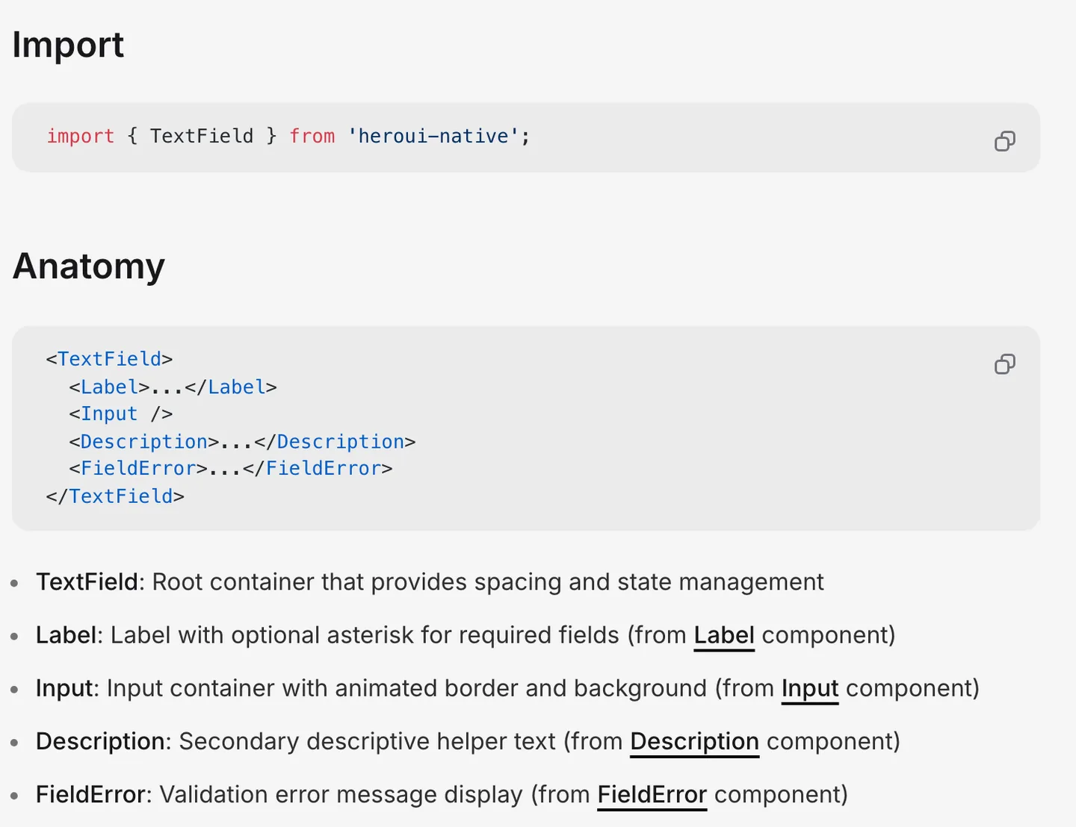Click the opening <TextField> tag line
Screen dimensions: 1076x827
[x=109, y=359]
